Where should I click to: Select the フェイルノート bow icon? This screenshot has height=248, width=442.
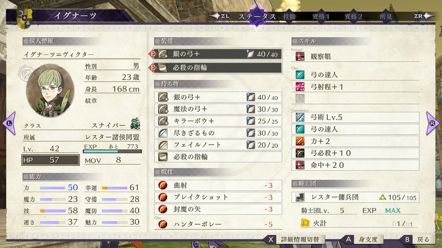tap(163, 145)
